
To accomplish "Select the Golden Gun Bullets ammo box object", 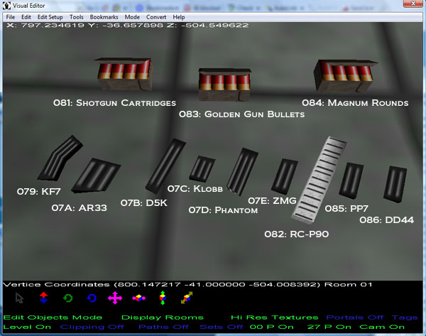I will click(224, 85).
